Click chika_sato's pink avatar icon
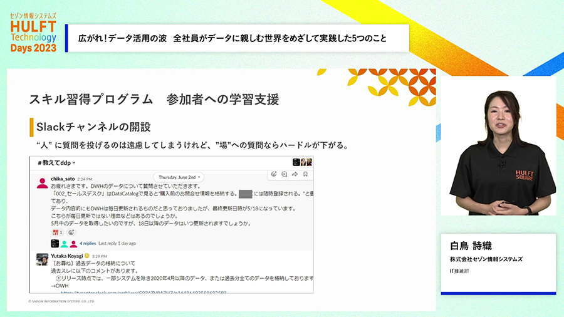 point(43,183)
